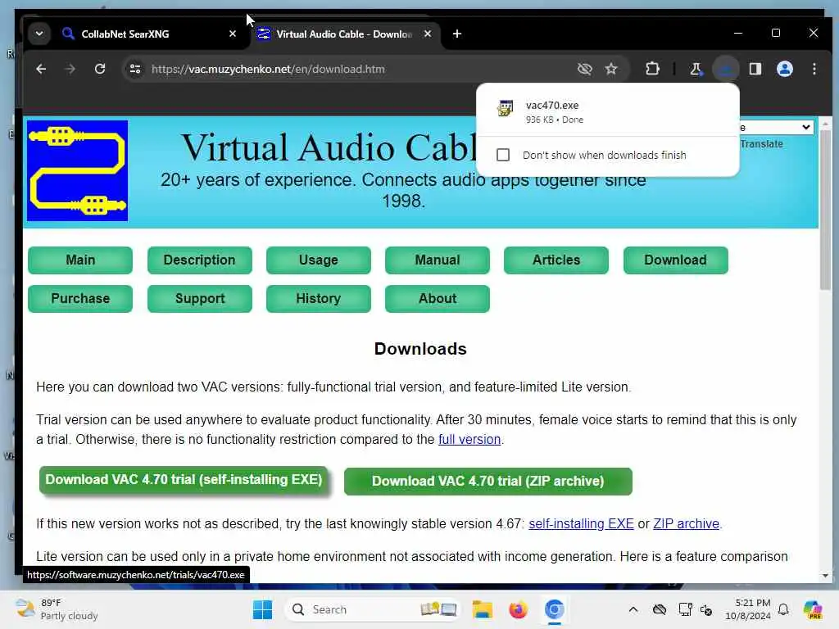Open the Copilot preview icon

click(x=813, y=609)
